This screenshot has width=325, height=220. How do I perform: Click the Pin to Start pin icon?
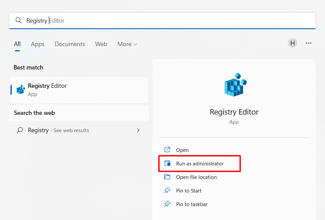click(167, 191)
